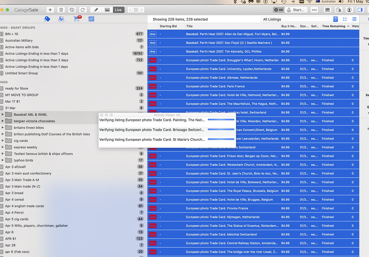Delete selected listings with trash icon
Viewport: 369px width, 257px height.
click(x=61, y=10)
